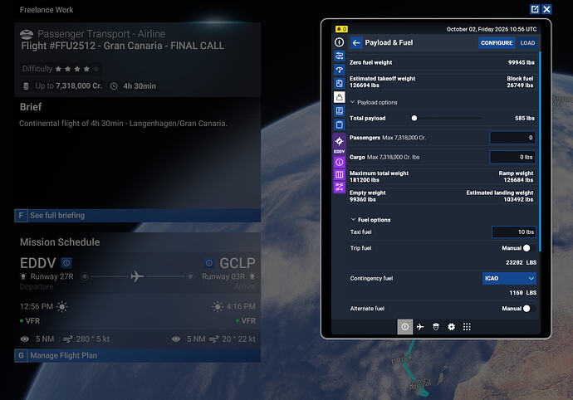
Task: Open the settings gear in bottom bar
Action: pyautogui.click(x=451, y=327)
